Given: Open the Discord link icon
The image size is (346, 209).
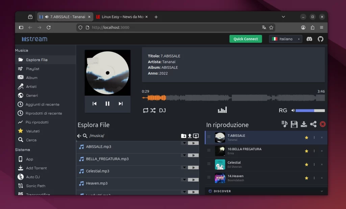Looking at the screenshot, I should click(310, 39).
